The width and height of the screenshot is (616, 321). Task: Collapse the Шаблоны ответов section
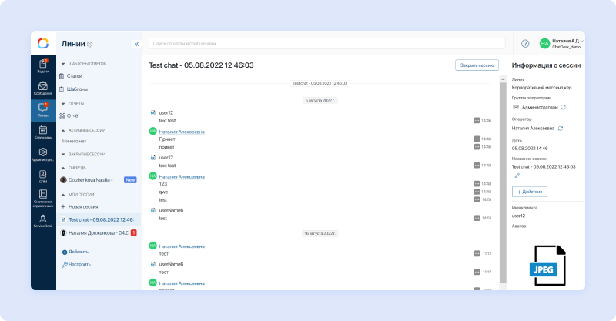pyautogui.click(x=63, y=64)
